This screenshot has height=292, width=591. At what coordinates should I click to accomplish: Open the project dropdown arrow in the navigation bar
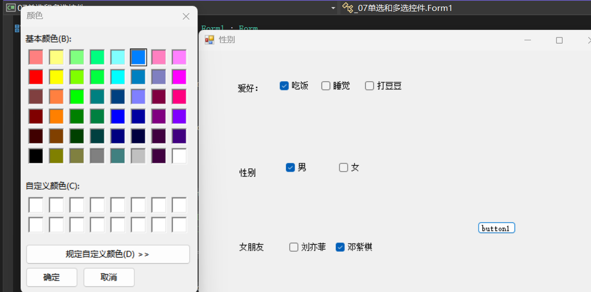(333, 8)
